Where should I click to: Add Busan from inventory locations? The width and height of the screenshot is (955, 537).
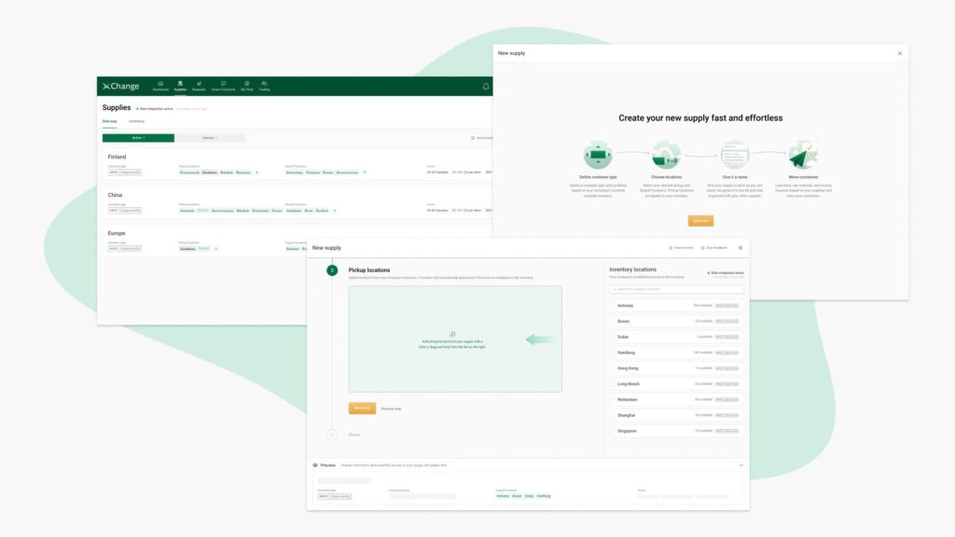pyautogui.click(x=676, y=321)
